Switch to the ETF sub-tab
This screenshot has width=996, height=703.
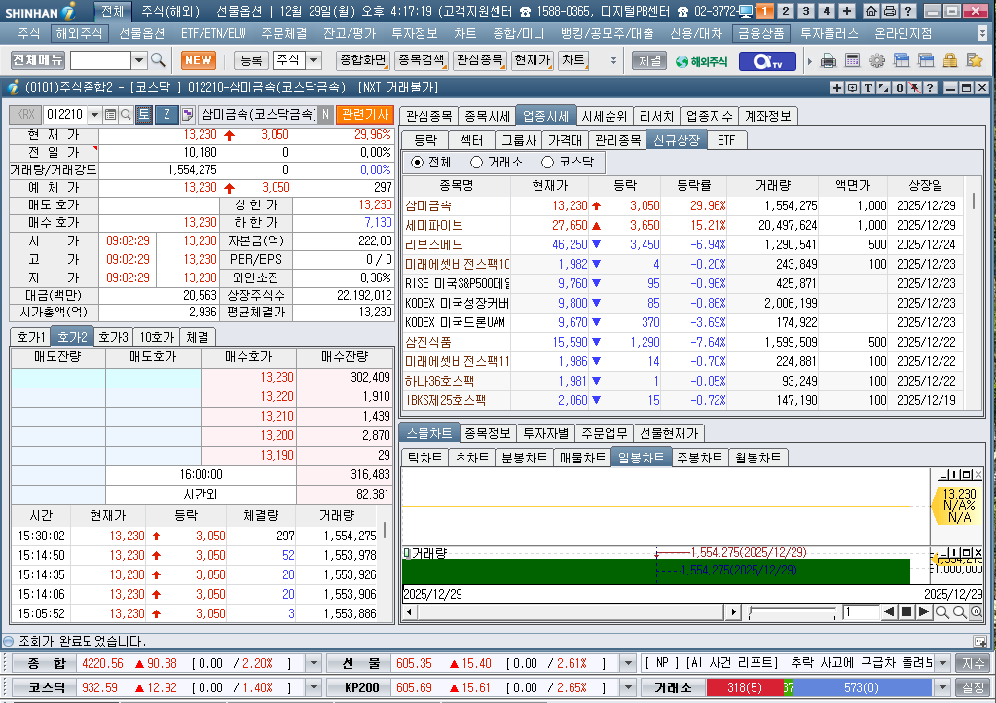[x=726, y=140]
